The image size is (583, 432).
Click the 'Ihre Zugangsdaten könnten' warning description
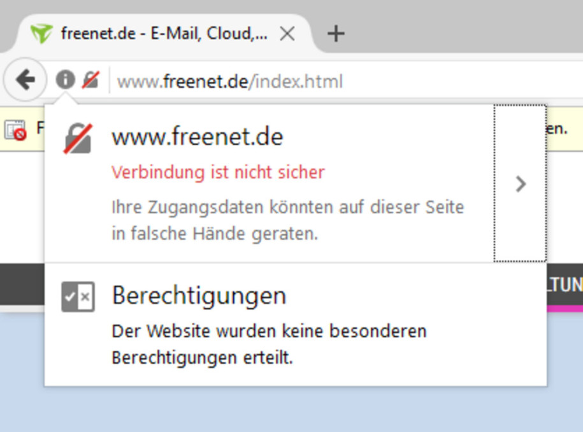click(x=288, y=220)
